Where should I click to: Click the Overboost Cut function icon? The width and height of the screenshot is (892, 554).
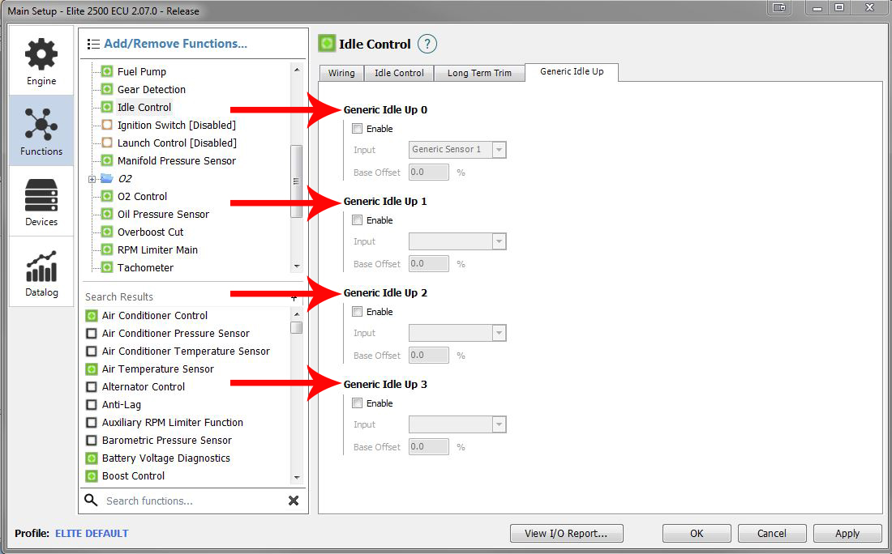(x=107, y=232)
